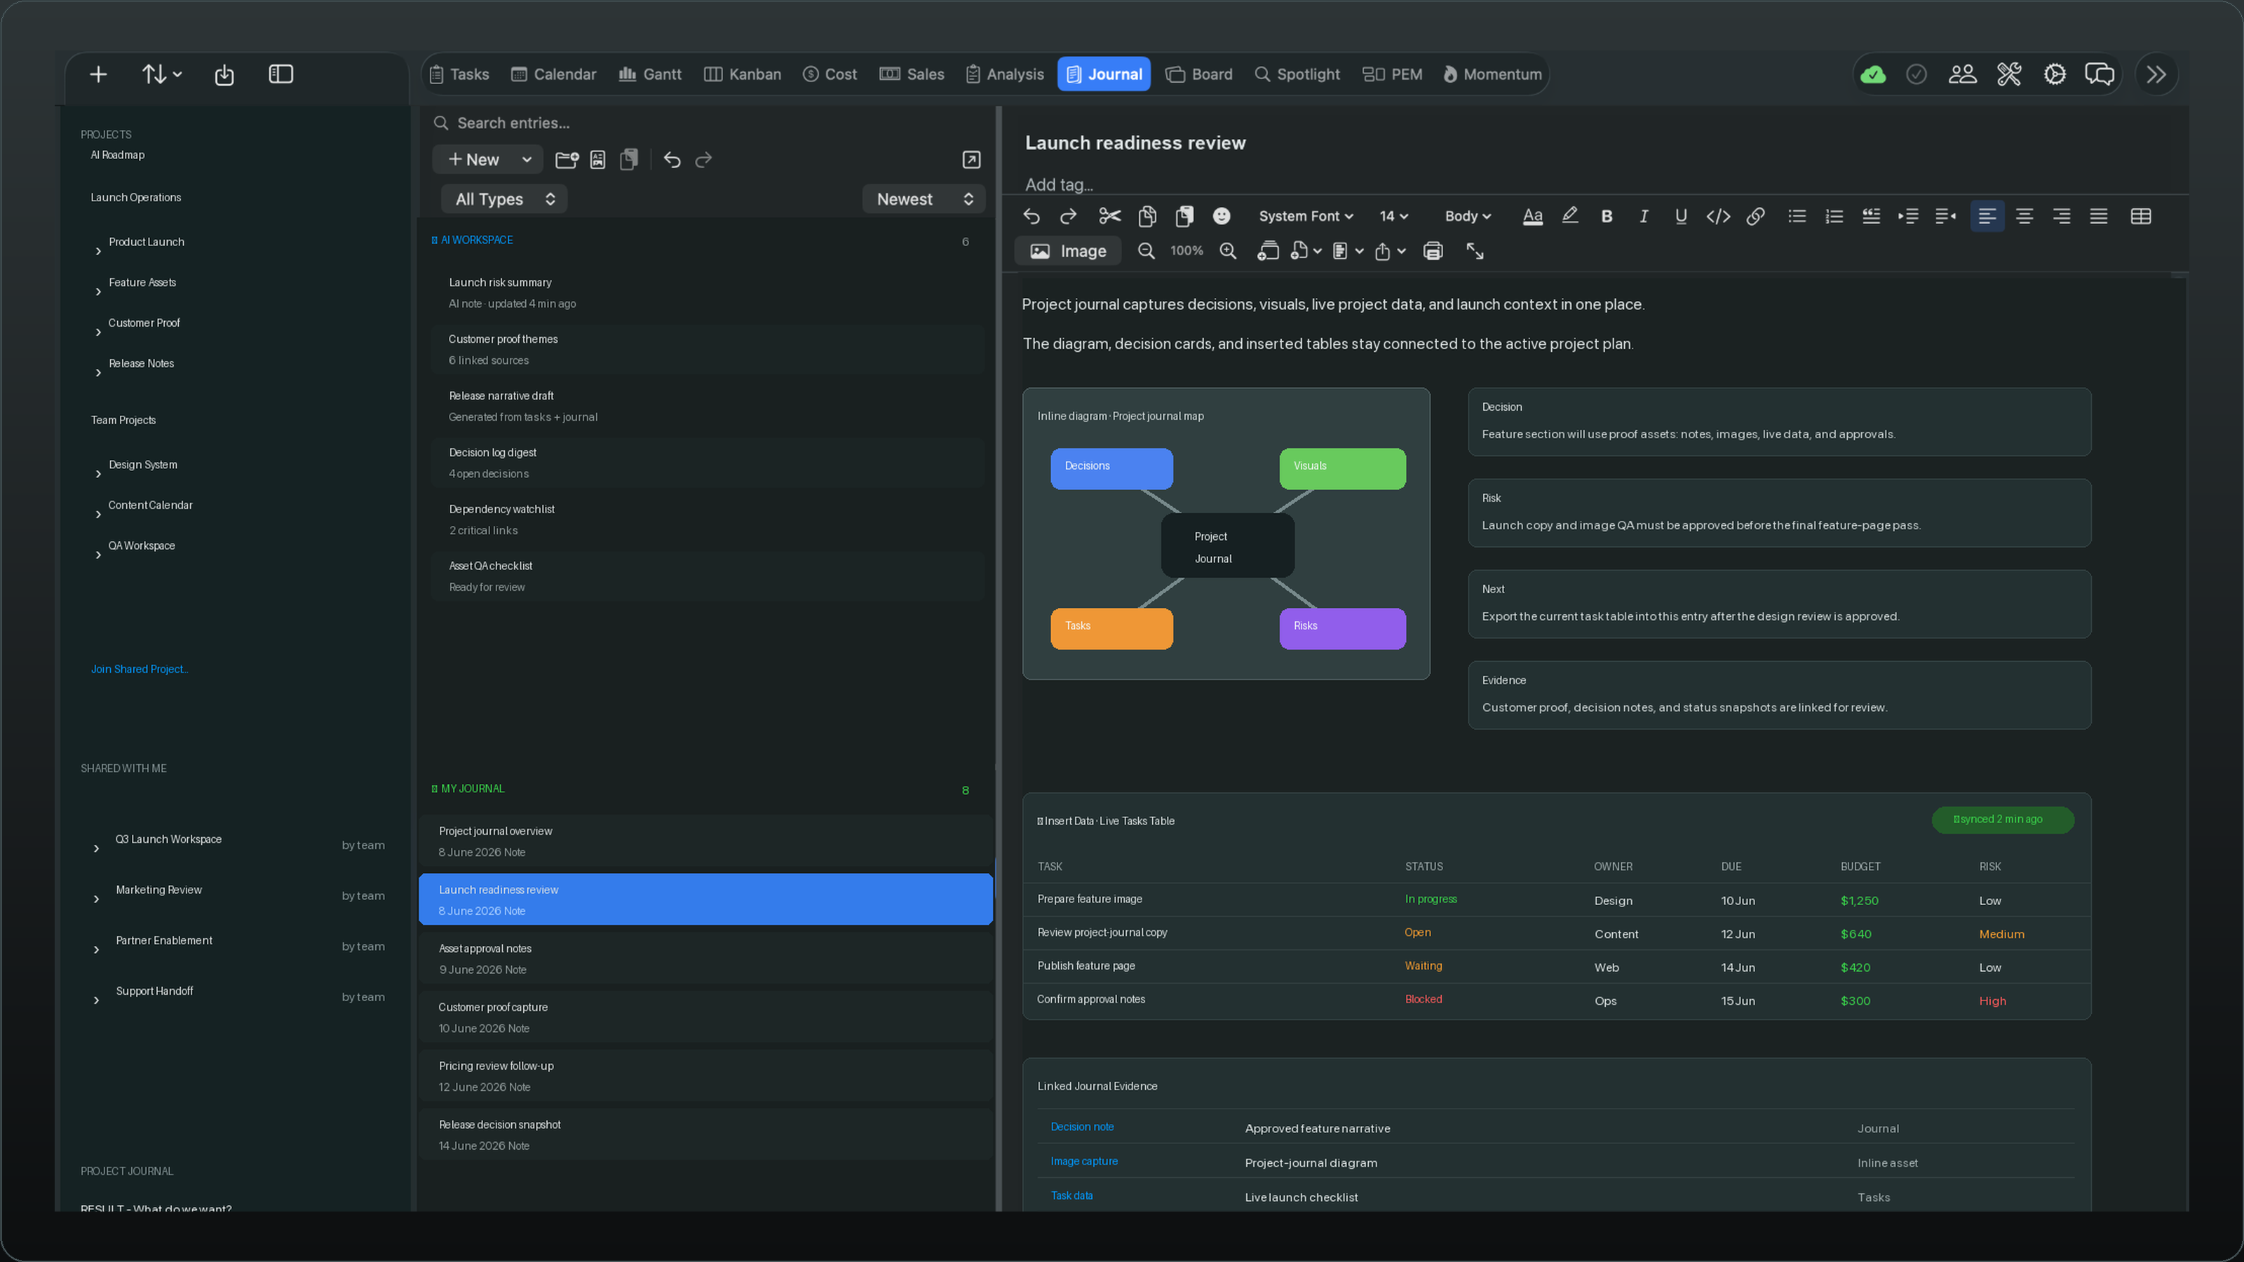2244x1262 pixels.
Task: Expand the Product Launch project
Action: pyautogui.click(x=97, y=252)
